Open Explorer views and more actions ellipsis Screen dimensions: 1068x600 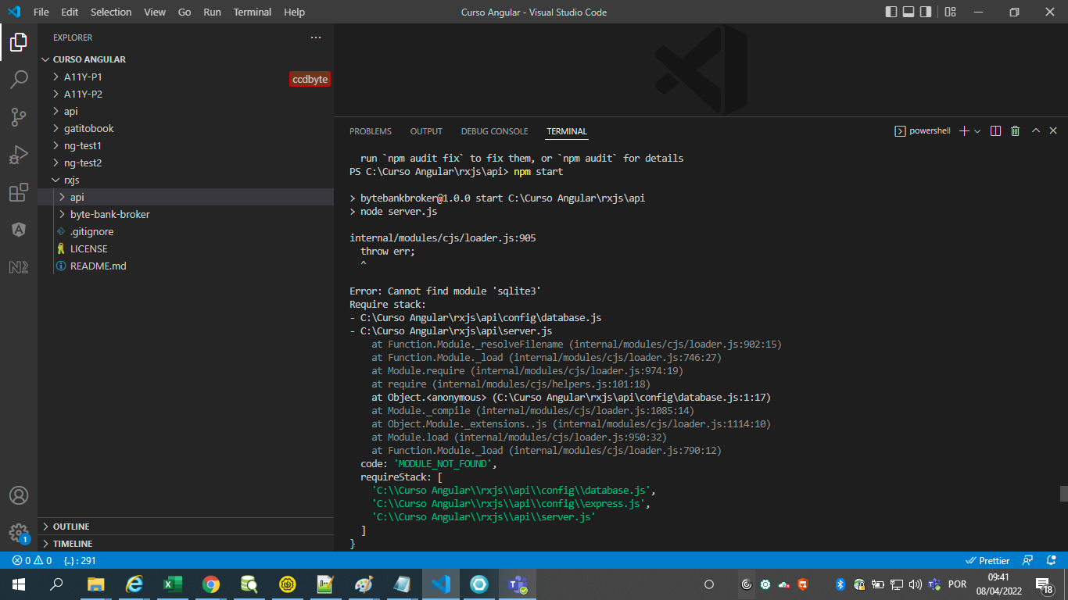(316, 37)
